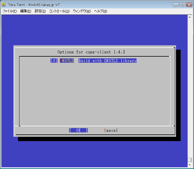Choose Cancel in the options dialog

[x=111, y=130]
